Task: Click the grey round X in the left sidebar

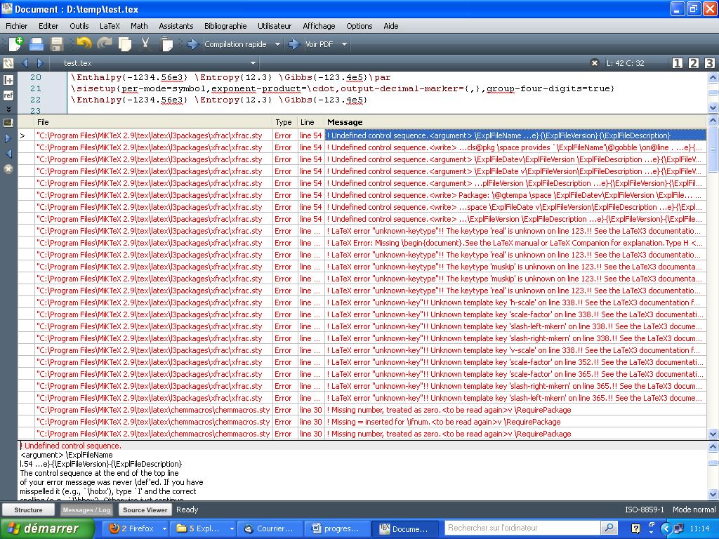Action: (8, 169)
